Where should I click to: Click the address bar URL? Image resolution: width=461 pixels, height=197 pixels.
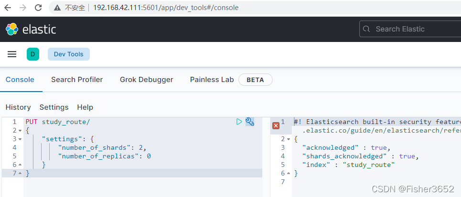(166, 8)
